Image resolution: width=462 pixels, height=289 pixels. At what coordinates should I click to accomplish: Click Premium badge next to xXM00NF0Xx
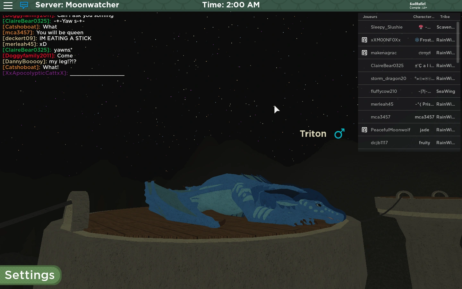coord(364,40)
